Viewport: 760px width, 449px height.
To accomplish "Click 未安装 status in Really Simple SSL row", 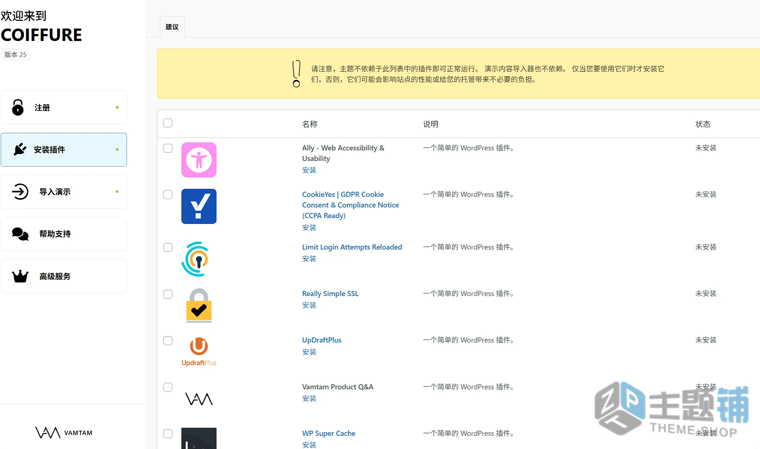I will tap(706, 293).
